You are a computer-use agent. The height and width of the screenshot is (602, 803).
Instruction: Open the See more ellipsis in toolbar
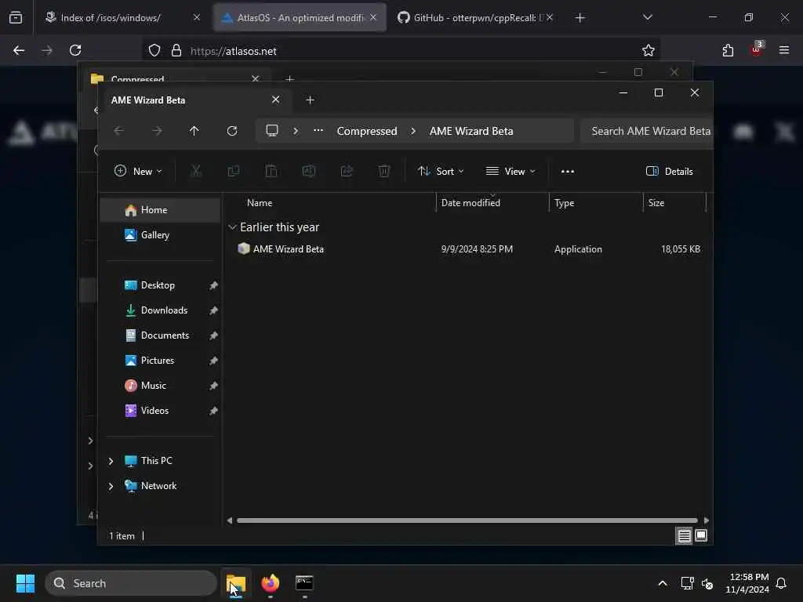(x=568, y=172)
